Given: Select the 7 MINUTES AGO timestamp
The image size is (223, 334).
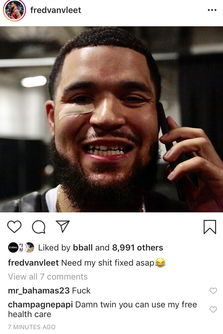Looking at the screenshot, I should coord(32,327).
